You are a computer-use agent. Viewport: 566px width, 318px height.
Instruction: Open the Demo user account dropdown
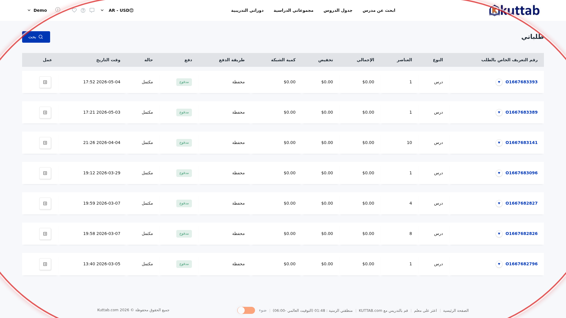37,10
